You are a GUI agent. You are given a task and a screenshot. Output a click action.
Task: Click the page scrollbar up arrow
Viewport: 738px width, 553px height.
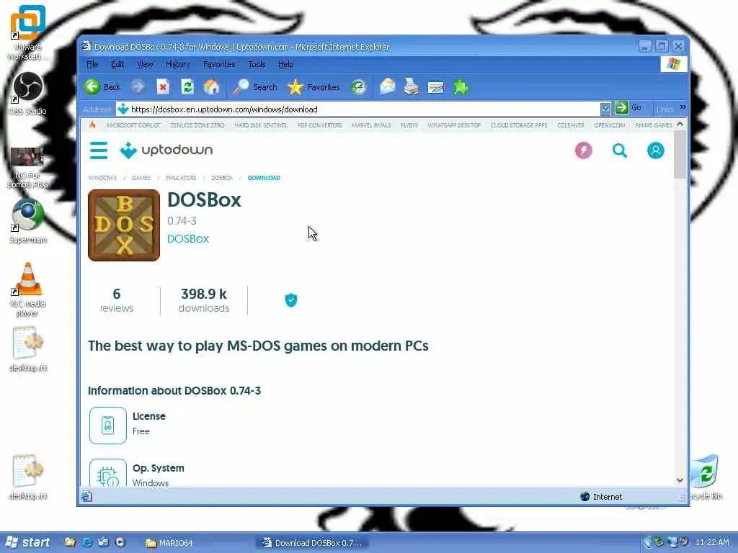coord(680,125)
